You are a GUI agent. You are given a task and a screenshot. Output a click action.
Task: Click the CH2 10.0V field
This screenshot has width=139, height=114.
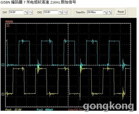tap(51, 12)
